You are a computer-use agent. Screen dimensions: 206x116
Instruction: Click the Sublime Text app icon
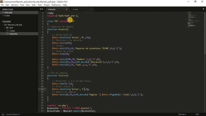point(1,2)
